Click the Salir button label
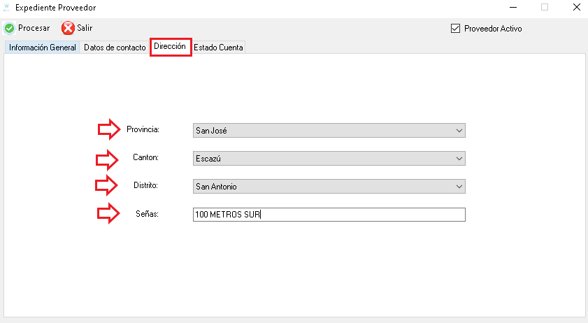Screen dimensions: 588x323 point(85,28)
